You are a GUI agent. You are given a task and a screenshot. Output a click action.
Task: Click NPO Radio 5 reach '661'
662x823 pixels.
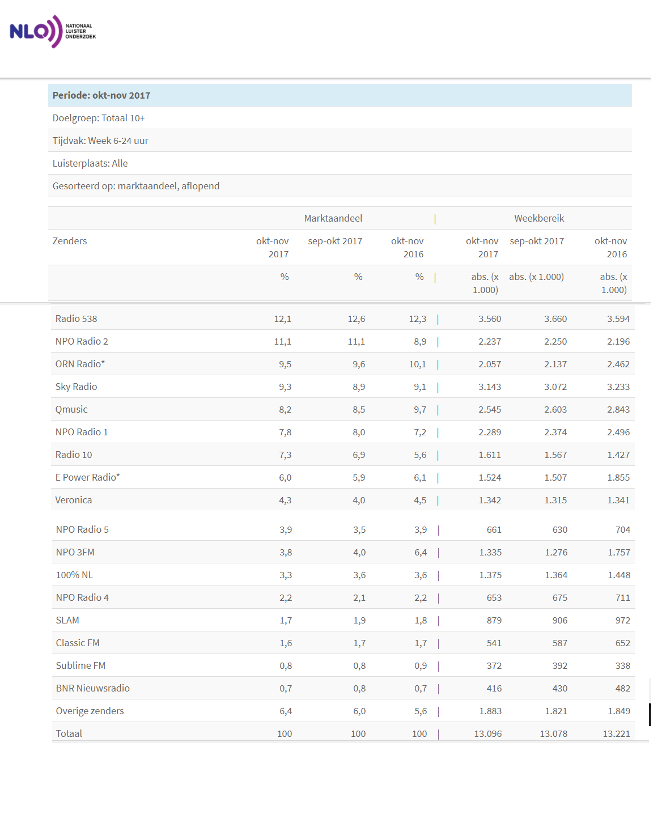(x=494, y=529)
